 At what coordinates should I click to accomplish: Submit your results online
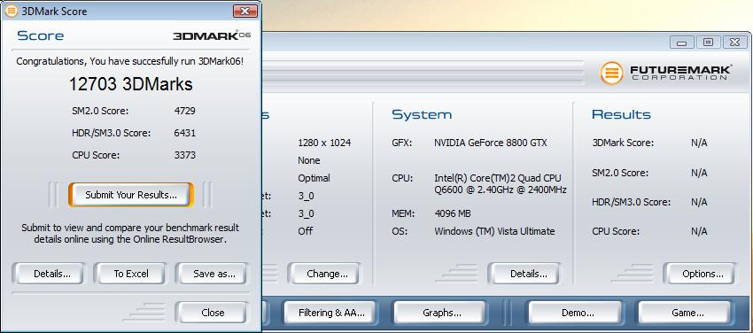(131, 195)
